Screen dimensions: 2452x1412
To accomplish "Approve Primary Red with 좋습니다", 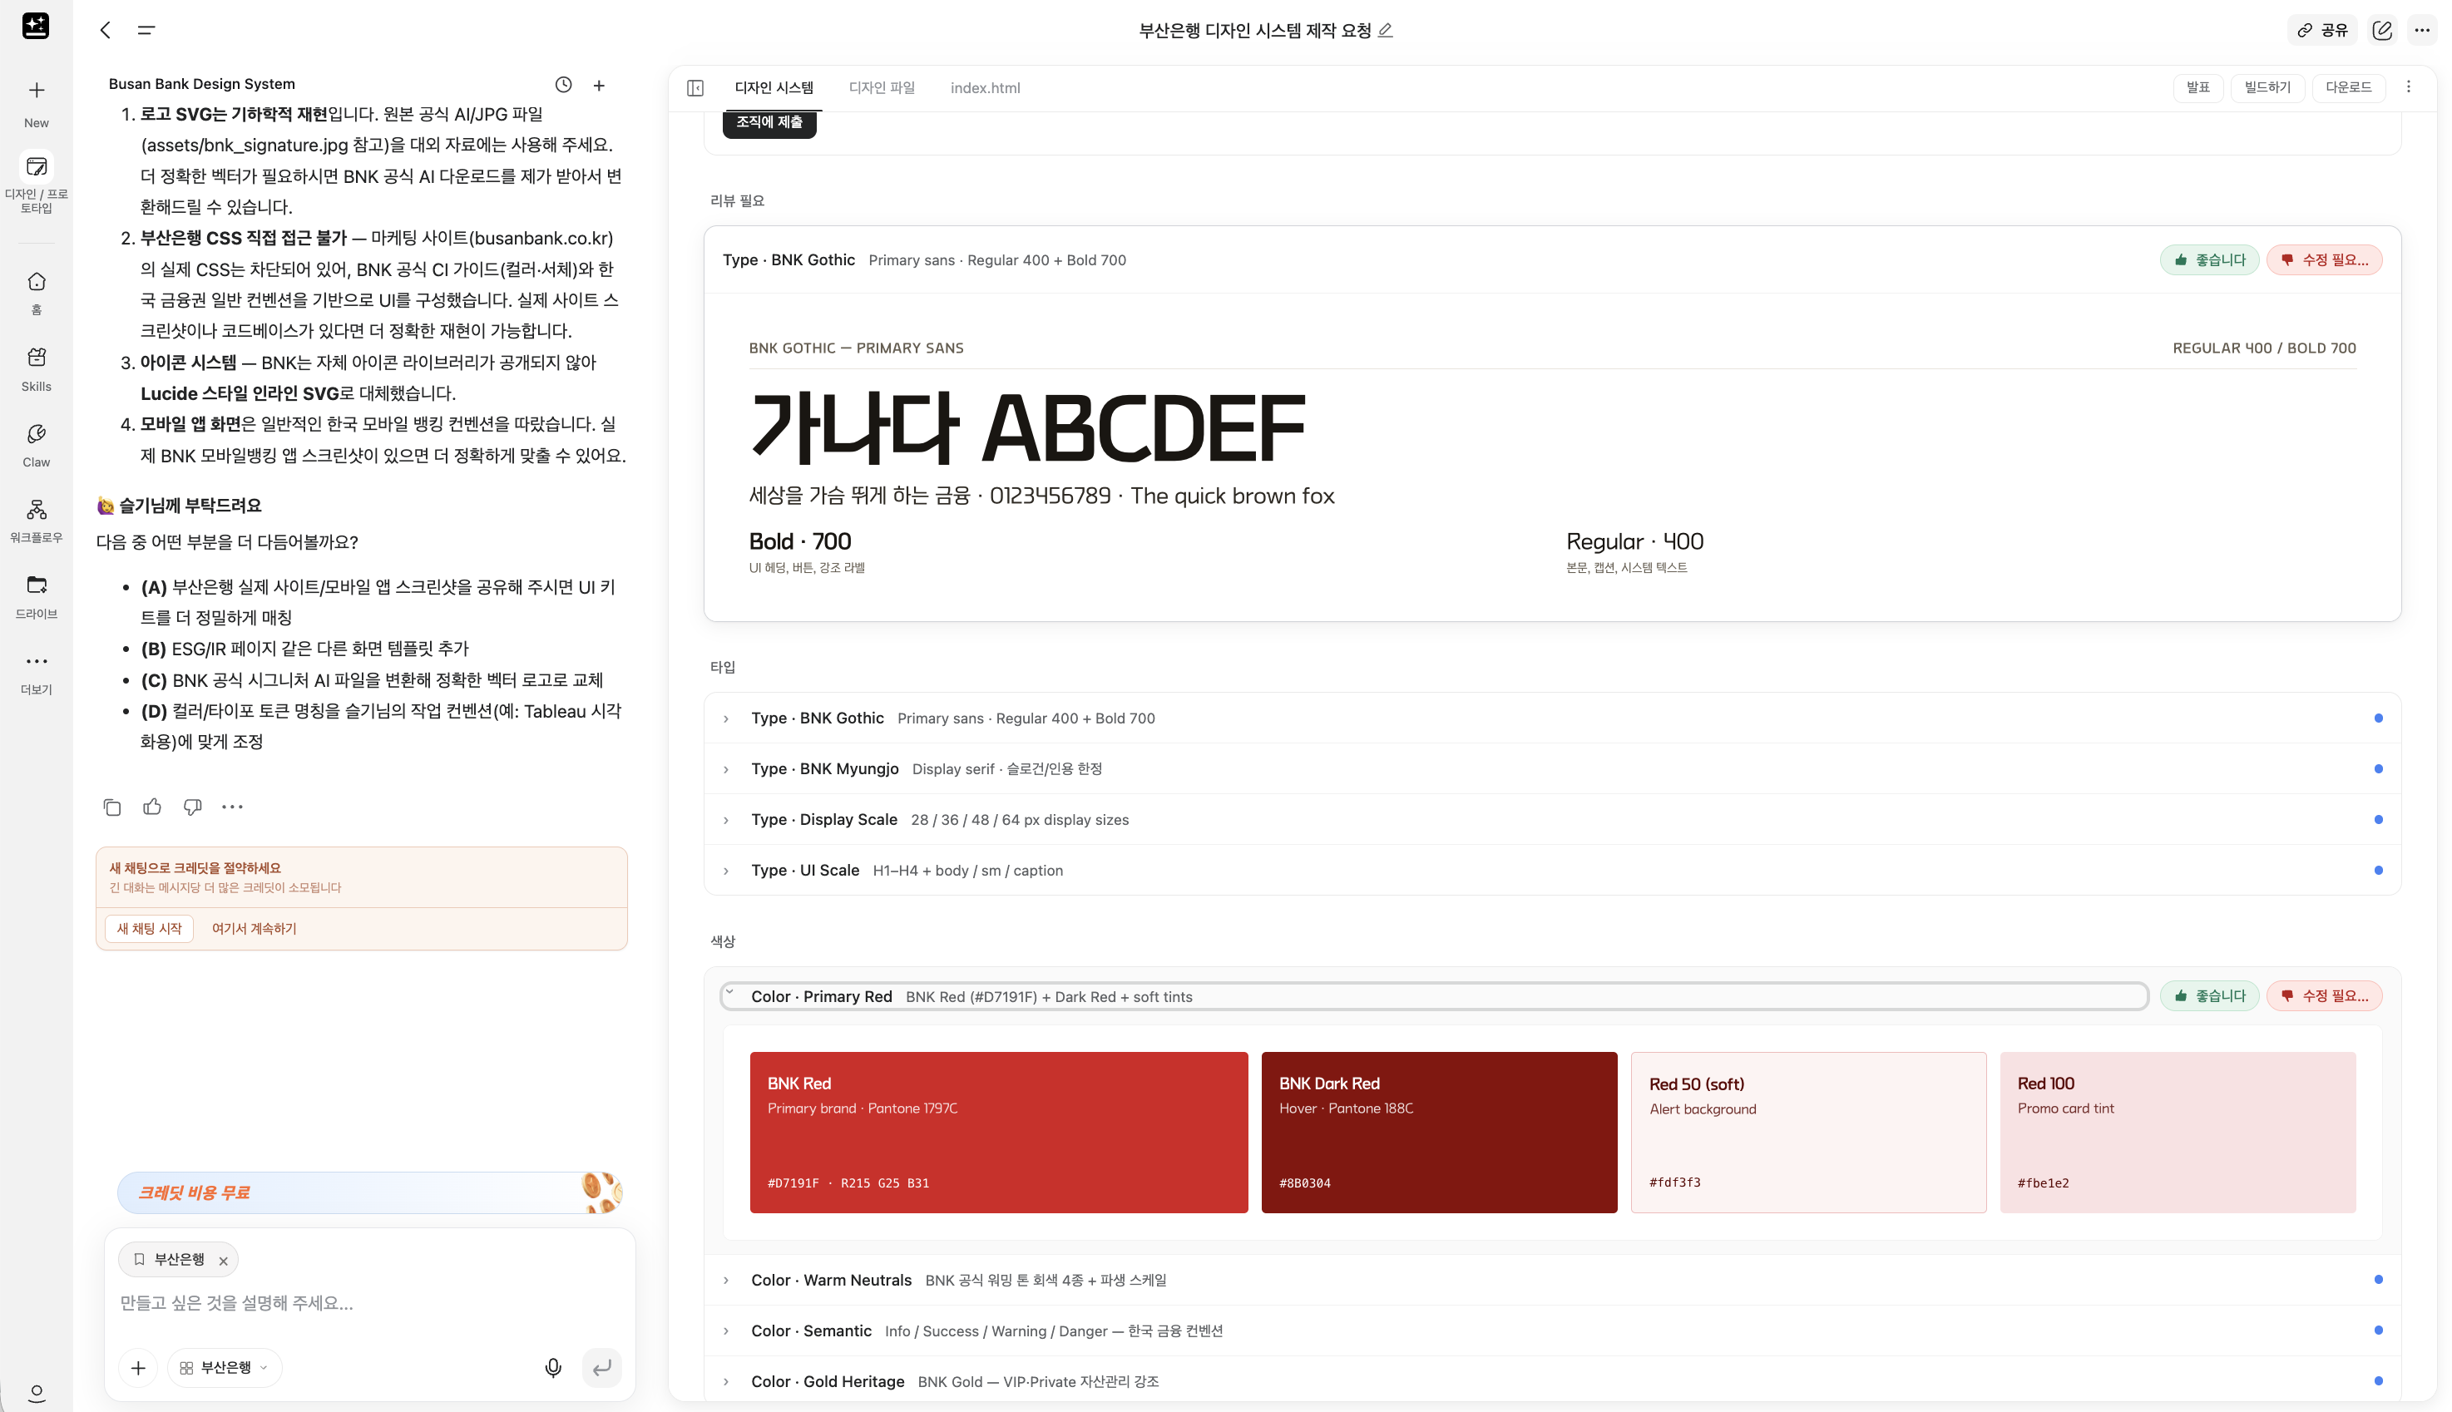I will (x=2209, y=996).
